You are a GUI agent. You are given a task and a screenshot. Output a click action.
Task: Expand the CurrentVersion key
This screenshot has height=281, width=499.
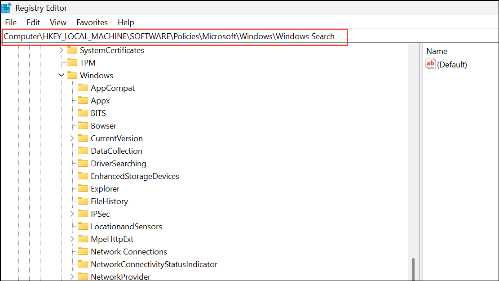[72, 138]
